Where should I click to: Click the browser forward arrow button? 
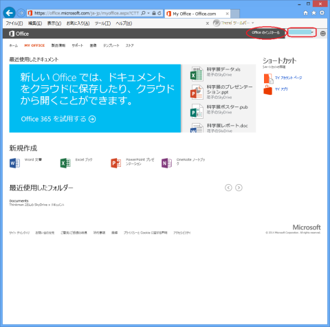(x=21, y=13)
